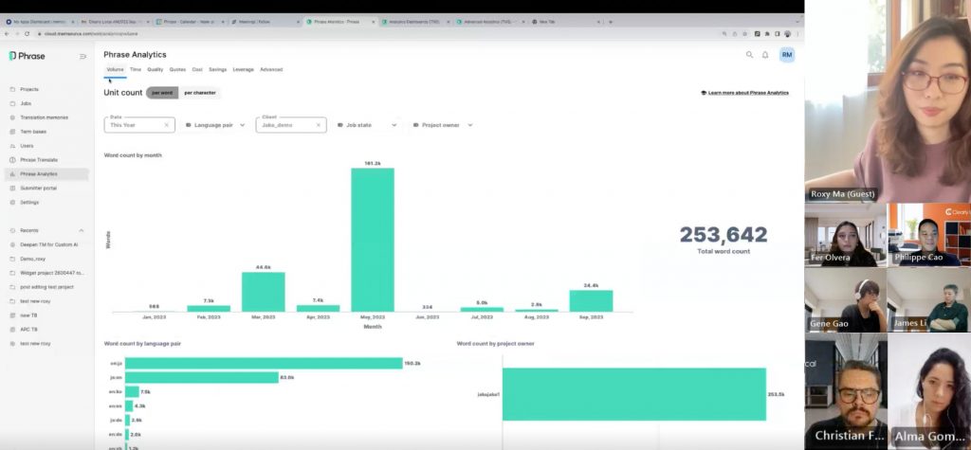The width and height of the screenshot is (971, 450).
Task: Open the notifications bell
Action: 765,55
